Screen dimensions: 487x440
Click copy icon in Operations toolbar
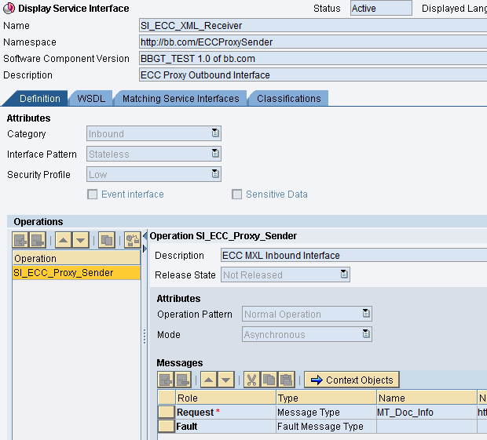pyautogui.click(x=107, y=240)
